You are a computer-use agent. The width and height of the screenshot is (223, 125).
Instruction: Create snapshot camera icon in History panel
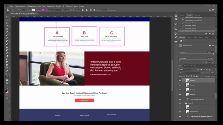click(209, 34)
